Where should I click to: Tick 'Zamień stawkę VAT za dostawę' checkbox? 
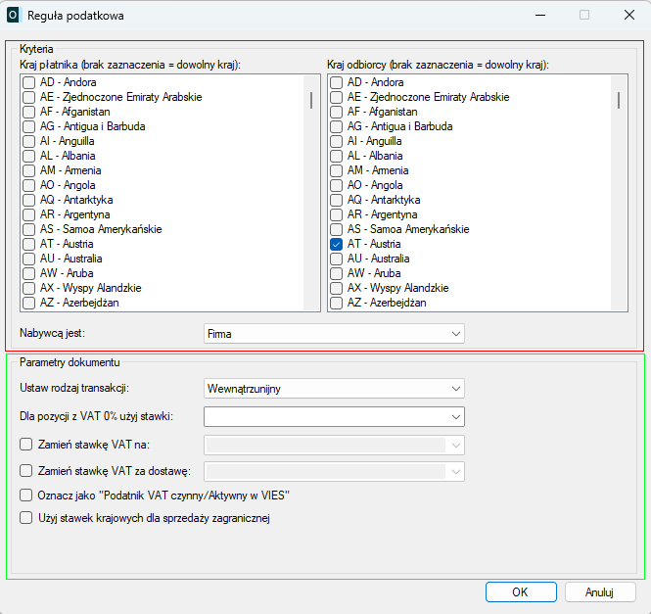(27, 472)
